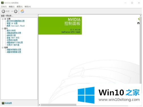This screenshot has height=107, width=143.
Task: Open the 文件(F) menu
Action: click(4, 7)
